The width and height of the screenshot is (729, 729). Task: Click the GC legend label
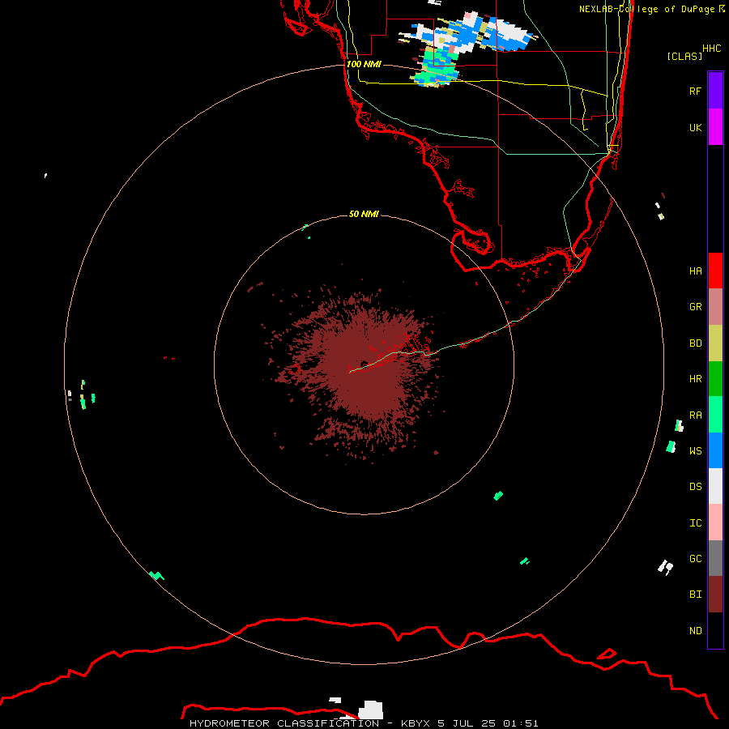pos(695,558)
